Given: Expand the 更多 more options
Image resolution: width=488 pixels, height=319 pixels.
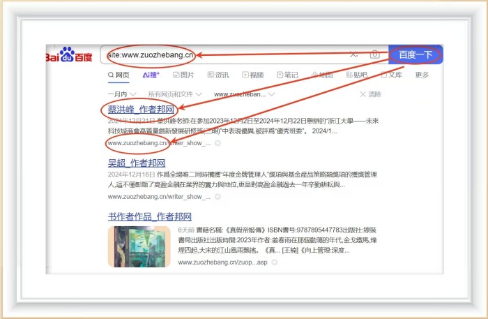Looking at the screenshot, I should click(422, 75).
